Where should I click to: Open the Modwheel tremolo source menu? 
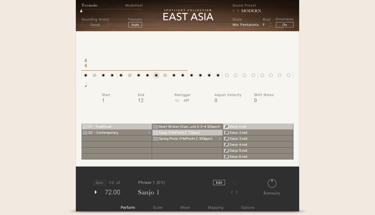(134, 5)
